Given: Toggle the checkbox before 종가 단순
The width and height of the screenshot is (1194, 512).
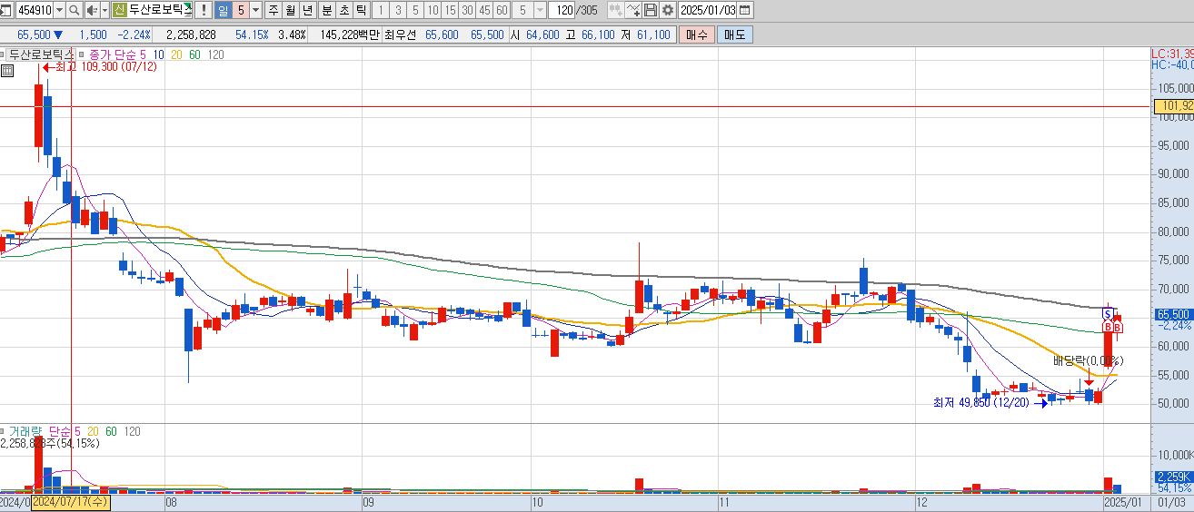Looking at the screenshot, I should pos(83,54).
